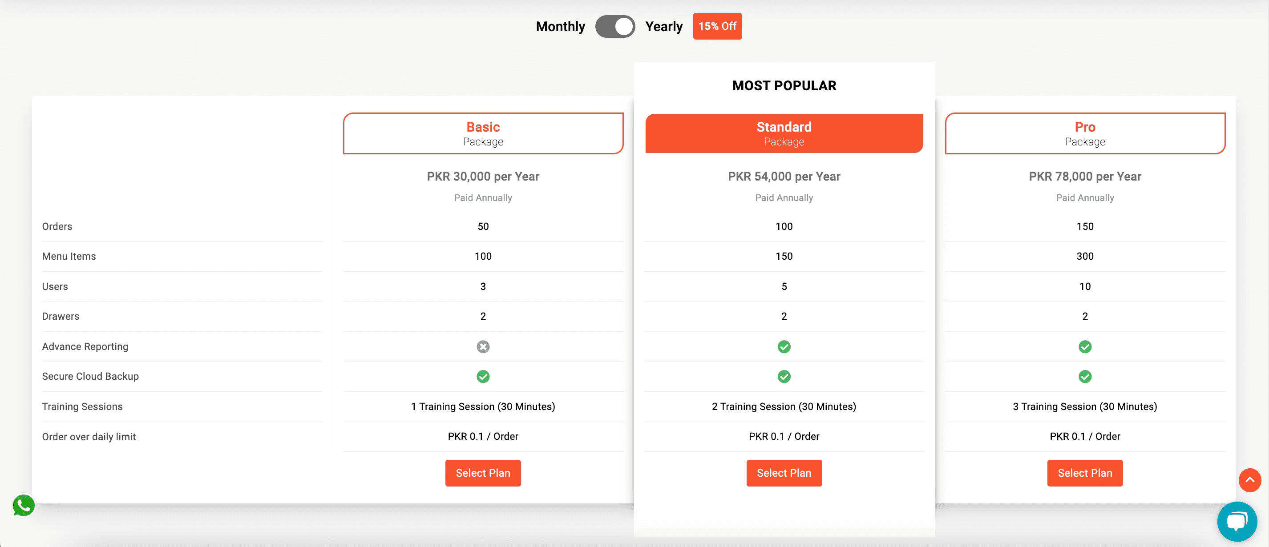Click Select Plan under Pro package
The image size is (1269, 547).
click(x=1085, y=473)
